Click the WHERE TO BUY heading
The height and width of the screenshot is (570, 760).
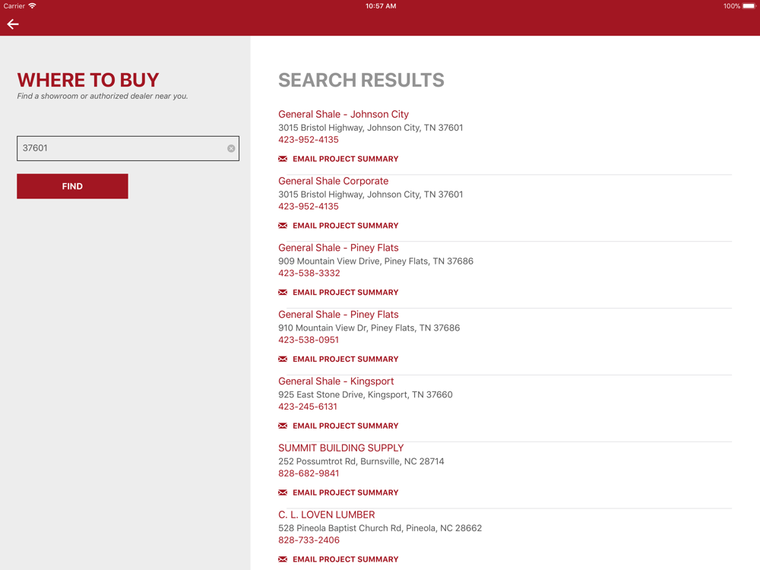pyautogui.click(x=88, y=80)
